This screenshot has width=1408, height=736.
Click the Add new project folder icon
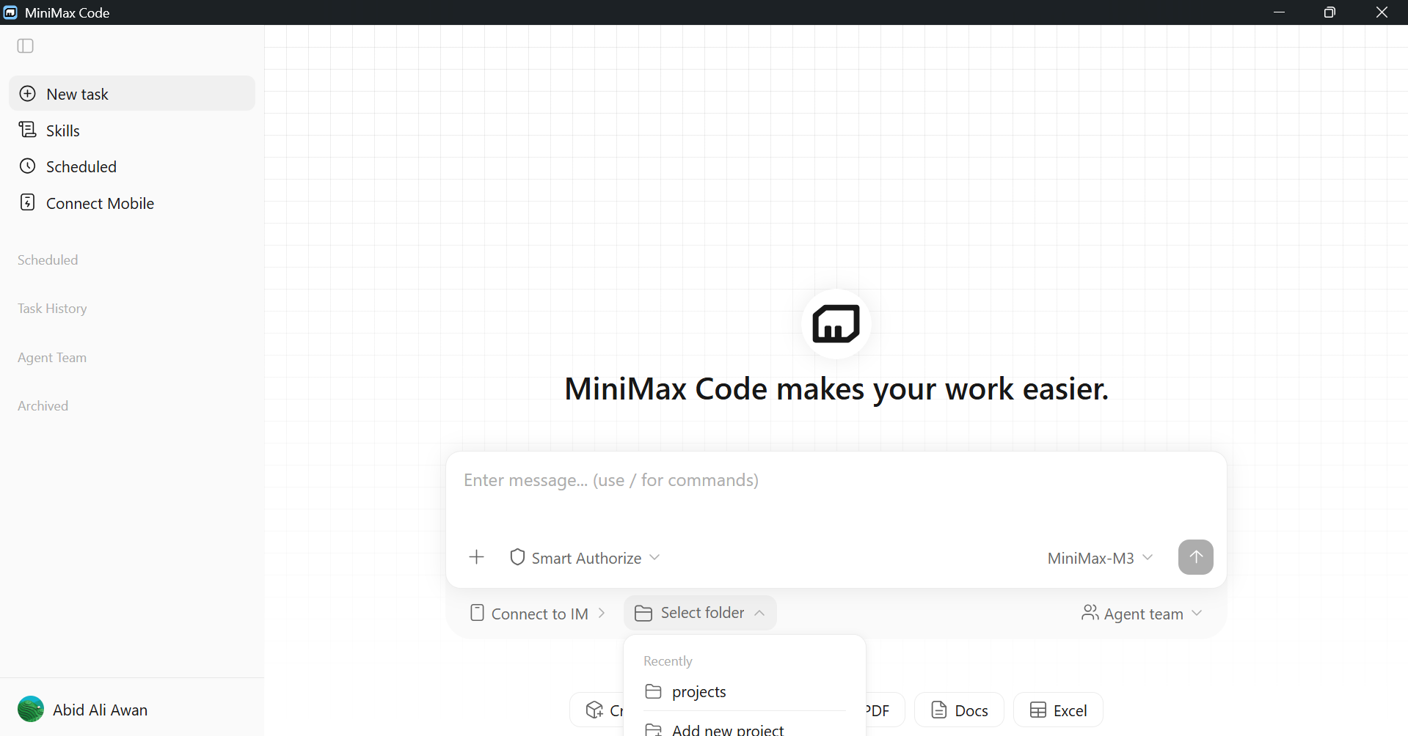click(x=653, y=729)
